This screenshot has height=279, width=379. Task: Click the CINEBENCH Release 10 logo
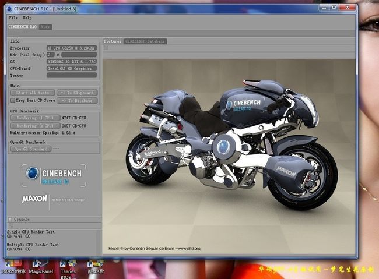54,176
